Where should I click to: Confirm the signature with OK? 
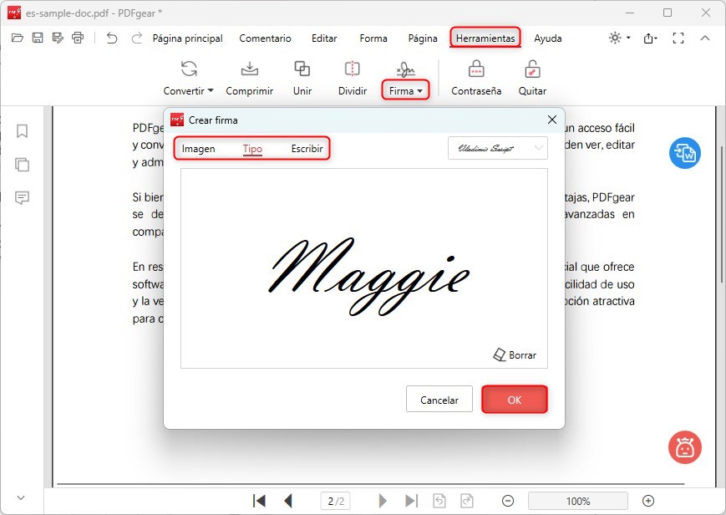coord(514,400)
